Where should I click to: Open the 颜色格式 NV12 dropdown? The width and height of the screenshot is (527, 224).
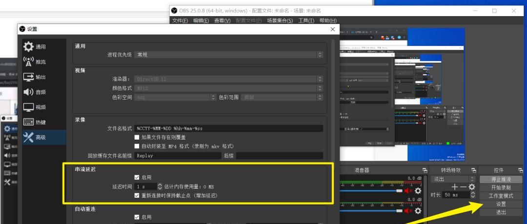point(228,88)
